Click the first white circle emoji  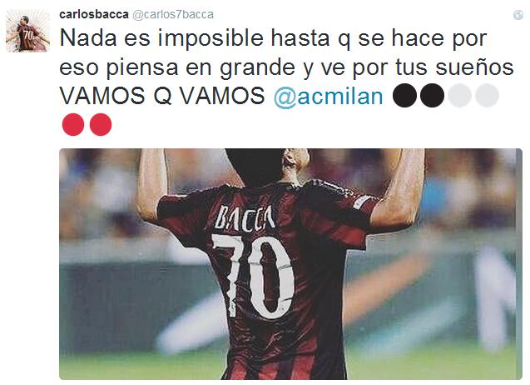coord(459,96)
